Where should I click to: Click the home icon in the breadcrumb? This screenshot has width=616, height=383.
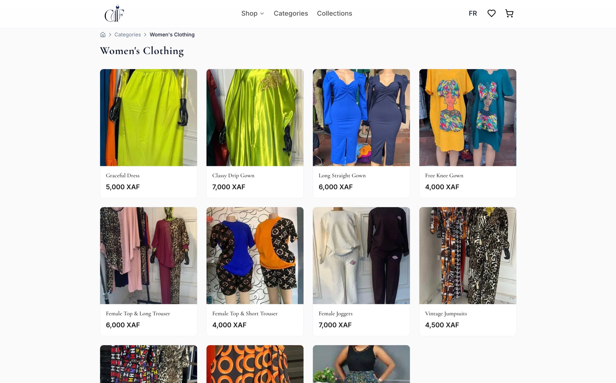(103, 35)
